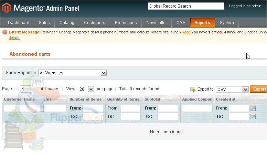
Task: Click the details link under Latest Message
Action: coord(14,38)
